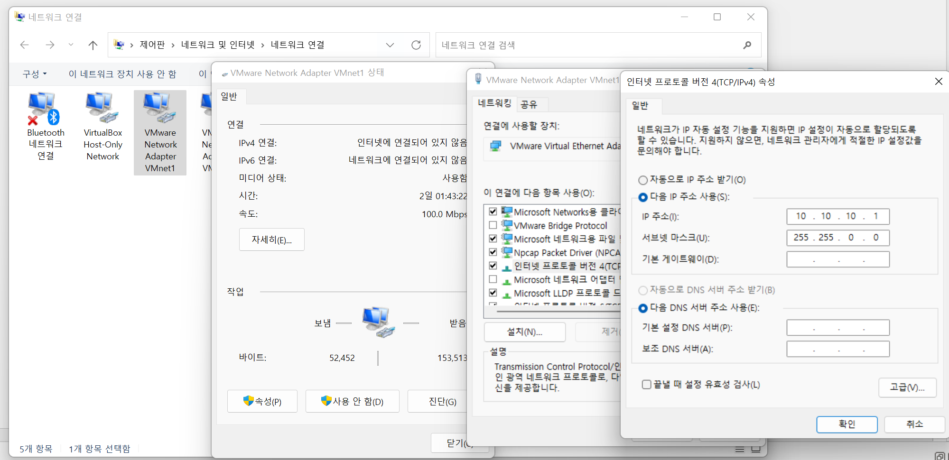This screenshot has width=949, height=460.
Task: Click the back navigation arrow
Action: (x=25, y=45)
